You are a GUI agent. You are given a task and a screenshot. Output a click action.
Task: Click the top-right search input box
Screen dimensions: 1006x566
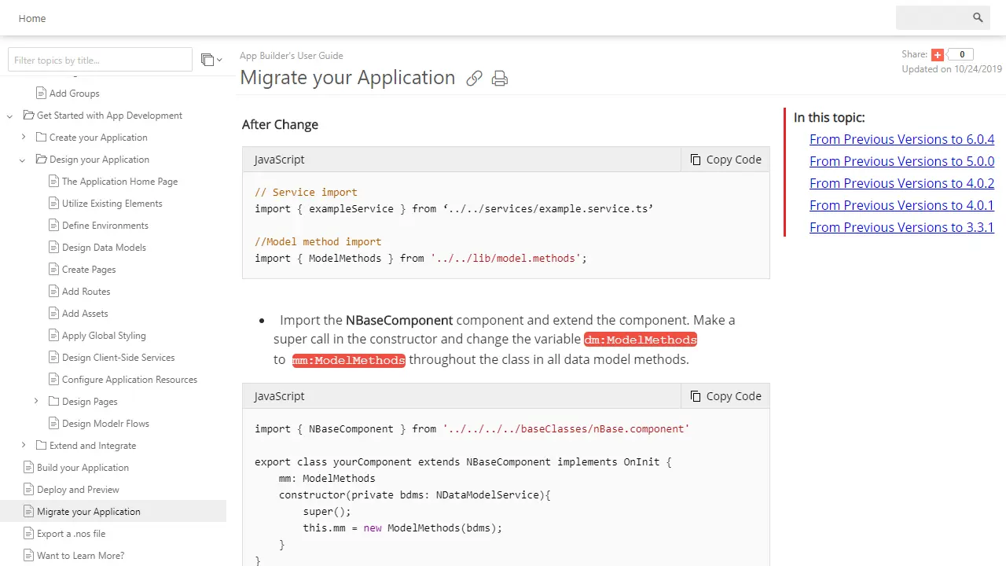pos(932,18)
